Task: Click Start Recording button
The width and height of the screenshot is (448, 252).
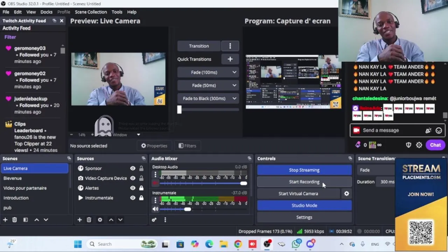Action: [x=304, y=182]
